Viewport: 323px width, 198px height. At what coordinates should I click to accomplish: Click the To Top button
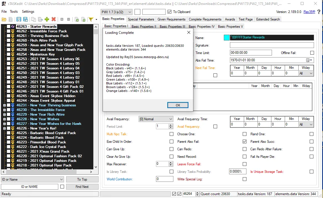82,180
